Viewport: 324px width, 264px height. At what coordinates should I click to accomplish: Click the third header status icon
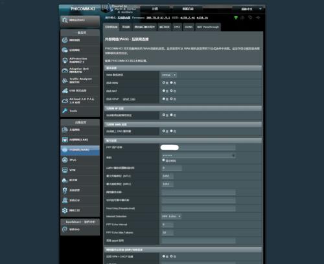coord(250,17)
